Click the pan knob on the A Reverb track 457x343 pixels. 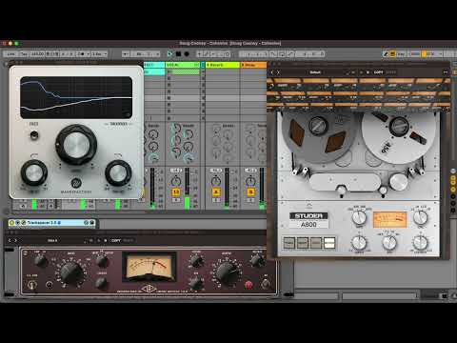point(216,181)
